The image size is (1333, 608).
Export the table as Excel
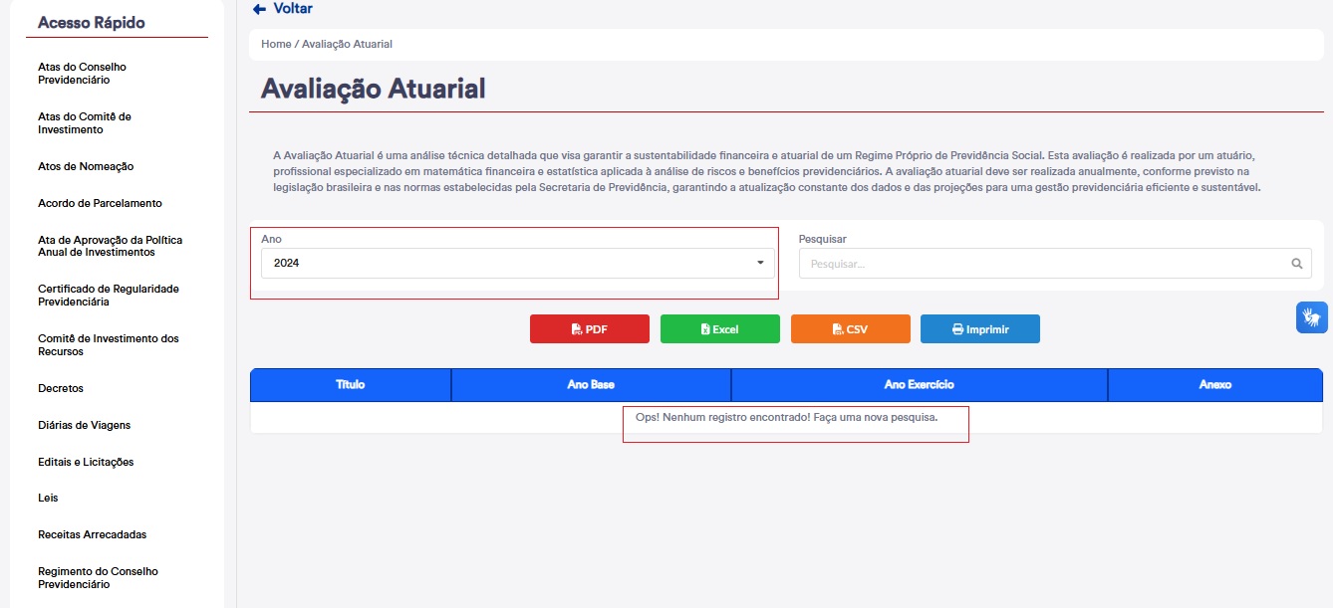point(719,329)
